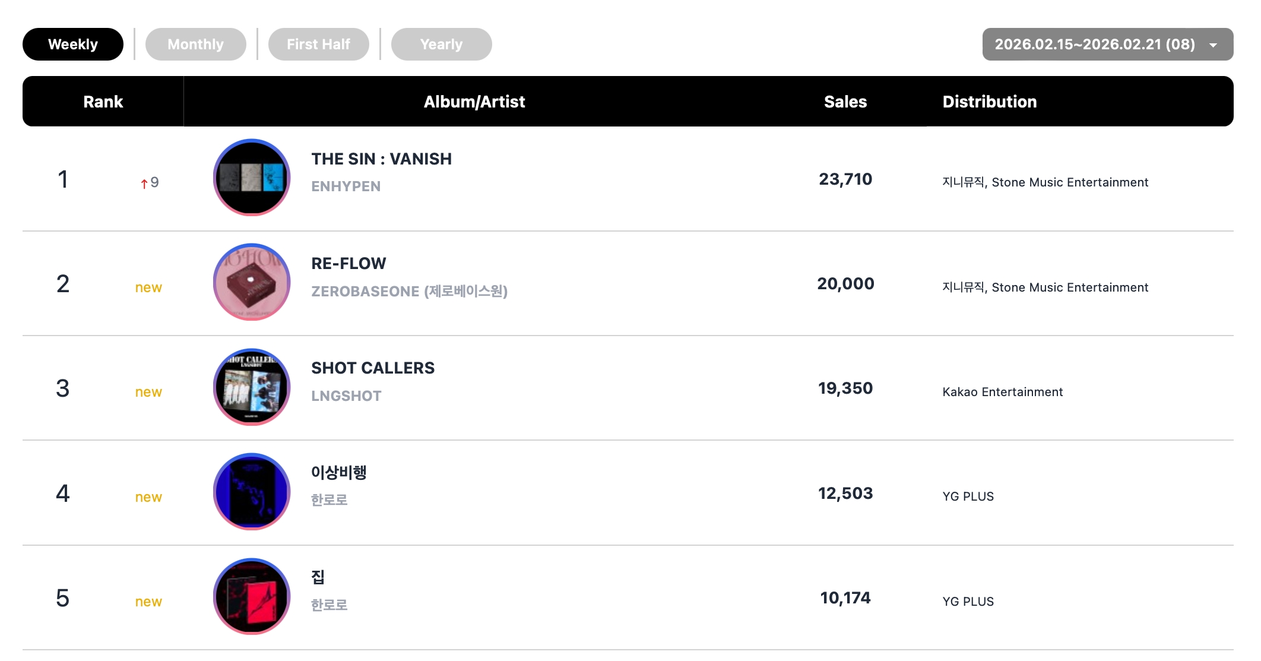Screen dimensions: 1261x661
Task: Click the Distribution column header
Action: (989, 102)
